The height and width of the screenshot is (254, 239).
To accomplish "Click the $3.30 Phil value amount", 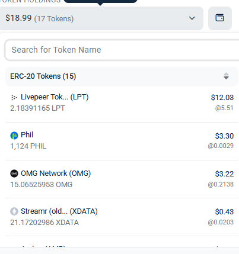I will click(224, 136).
